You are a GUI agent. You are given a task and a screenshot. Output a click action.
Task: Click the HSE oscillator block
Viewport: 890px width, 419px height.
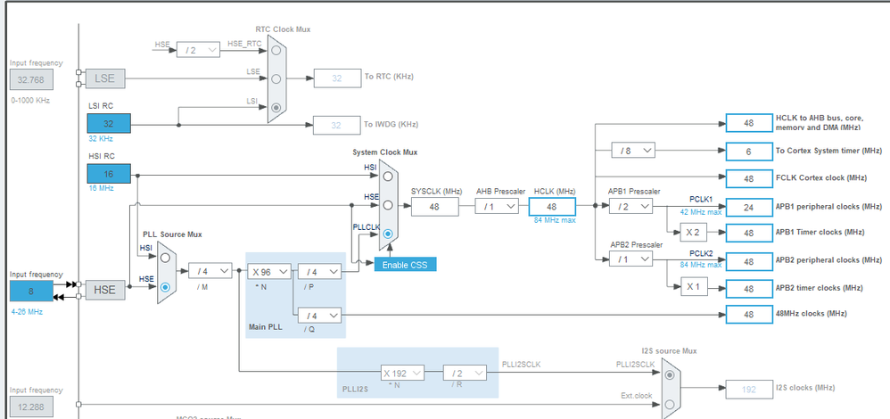(105, 290)
